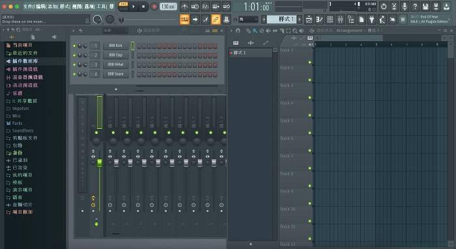This screenshot has width=456, height=249.
Task: Toggle the metronome icon
Action: pos(184,7)
